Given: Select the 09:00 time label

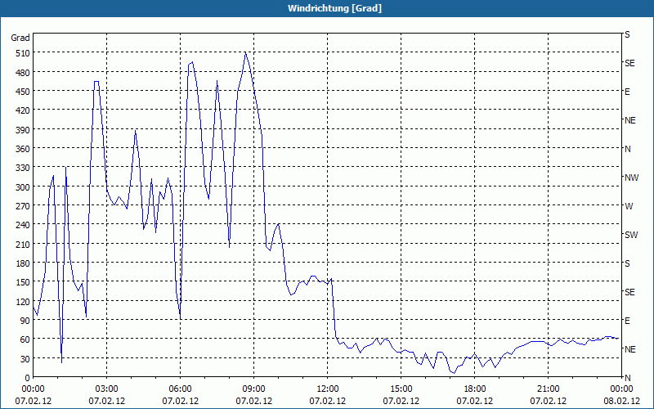Looking at the screenshot, I should point(254,389).
